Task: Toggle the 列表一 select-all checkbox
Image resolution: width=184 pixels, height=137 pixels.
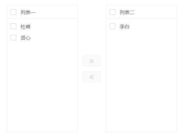Action: [13, 12]
